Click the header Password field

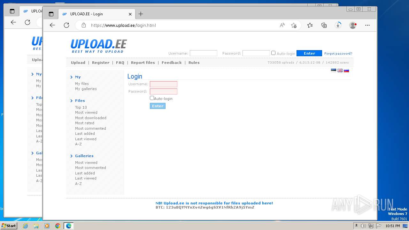[x=256, y=53]
